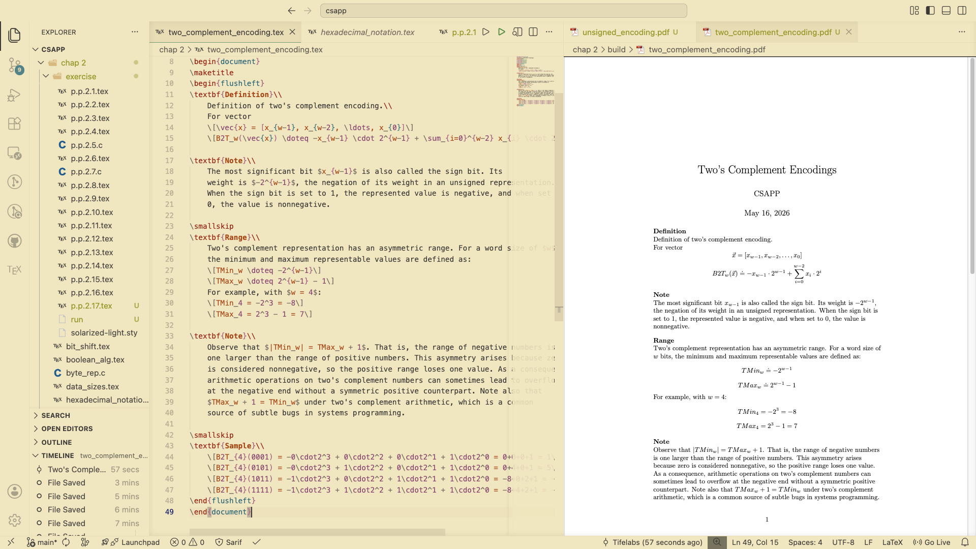Go forward with the navigation arrow
This screenshot has height=549, width=976.
tap(308, 11)
